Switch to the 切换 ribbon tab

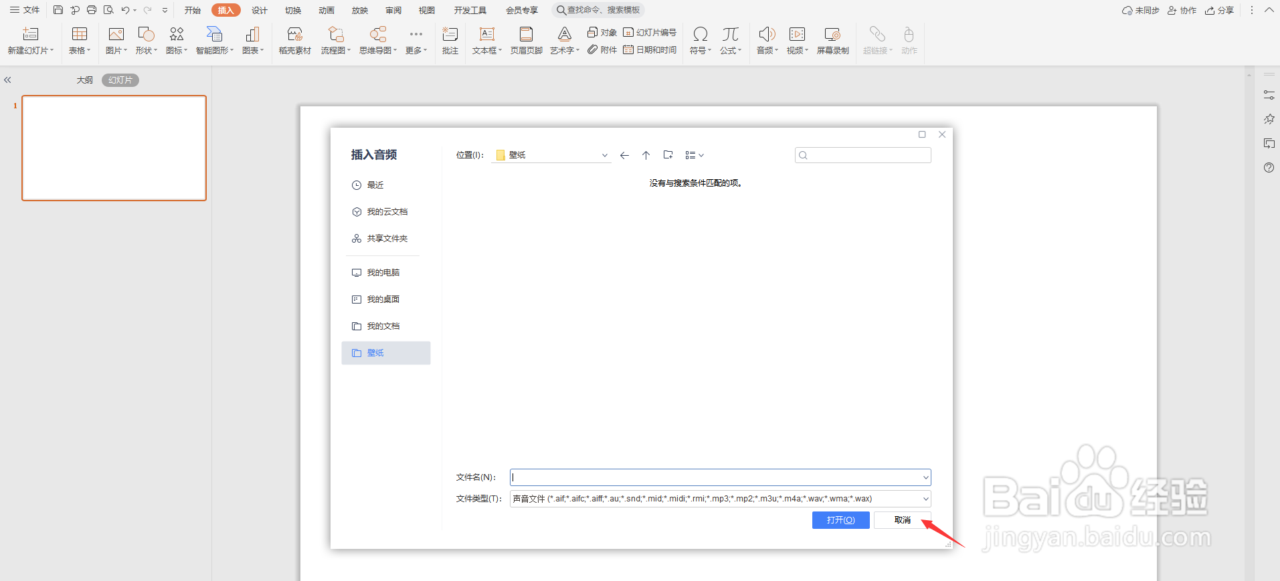point(293,10)
